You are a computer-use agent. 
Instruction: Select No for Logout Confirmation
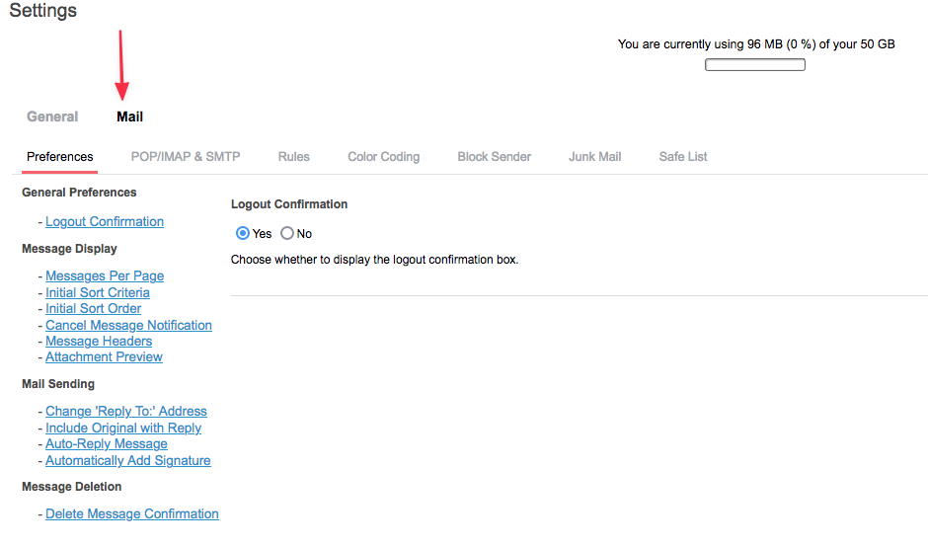click(x=287, y=233)
